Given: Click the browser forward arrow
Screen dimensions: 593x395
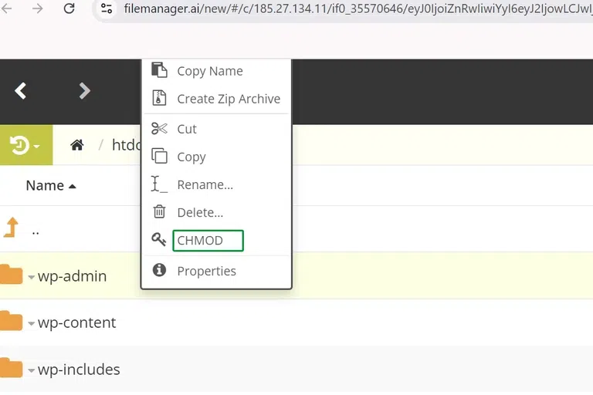Looking at the screenshot, I should pos(37,8).
